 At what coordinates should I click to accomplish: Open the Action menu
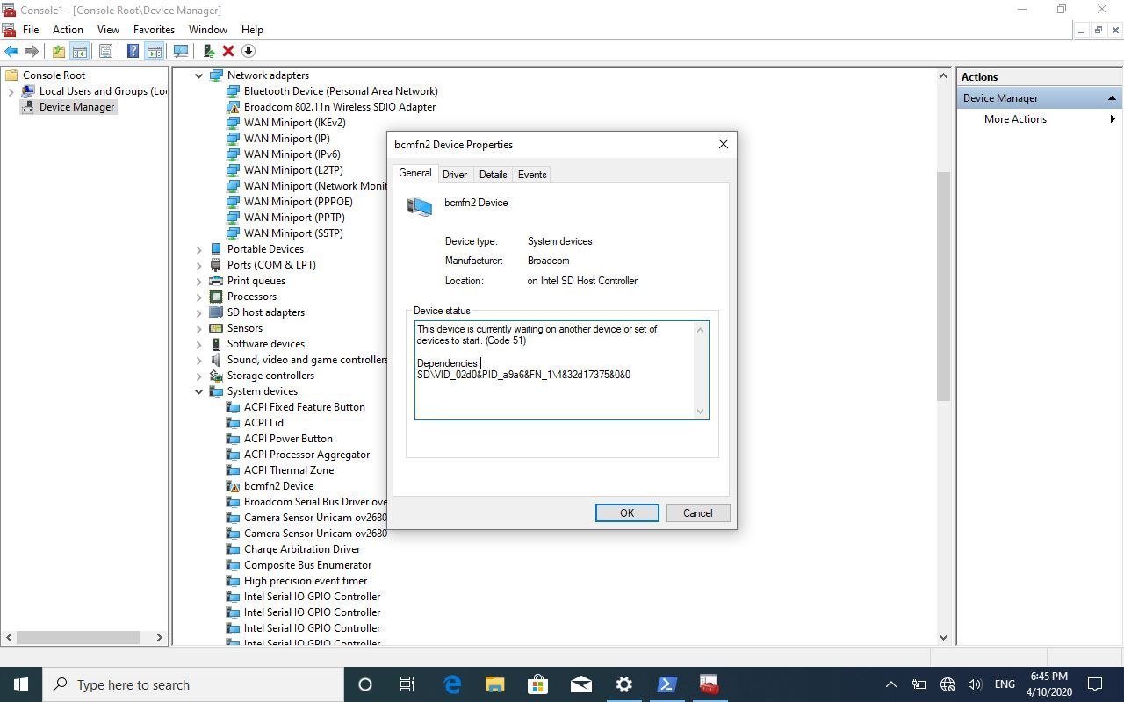pos(68,30)
